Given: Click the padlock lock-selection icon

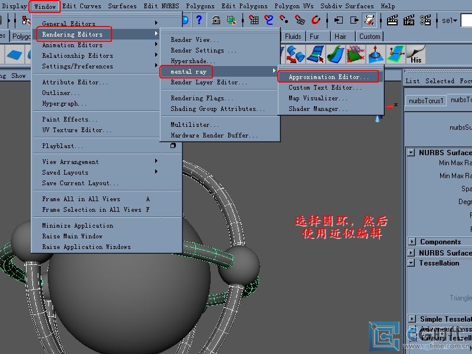Looking at the screenshot, I should pos(216,20).
